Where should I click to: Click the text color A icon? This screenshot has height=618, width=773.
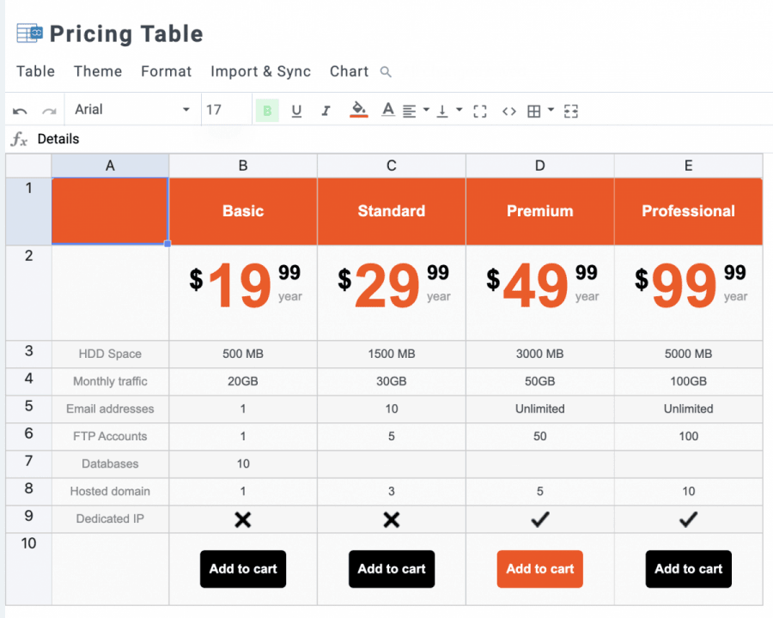(x=388, y=110)
